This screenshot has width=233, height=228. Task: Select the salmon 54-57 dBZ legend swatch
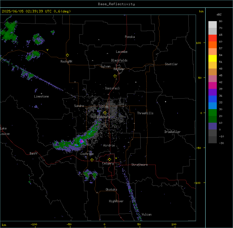coord(212,52)
